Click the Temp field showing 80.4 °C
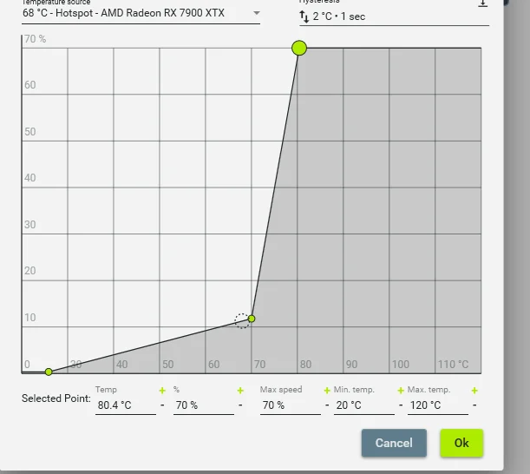 pos(126,405)
